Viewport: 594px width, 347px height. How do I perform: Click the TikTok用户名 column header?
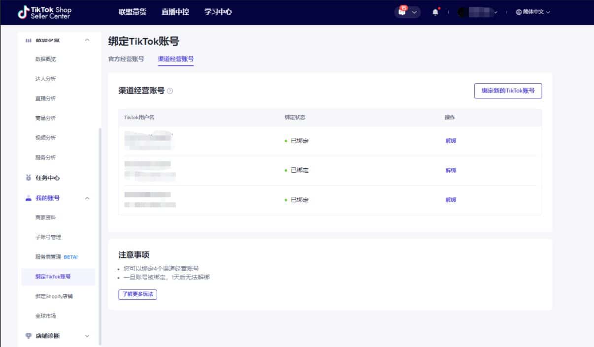pyautogui.click(x=139, y=117)
